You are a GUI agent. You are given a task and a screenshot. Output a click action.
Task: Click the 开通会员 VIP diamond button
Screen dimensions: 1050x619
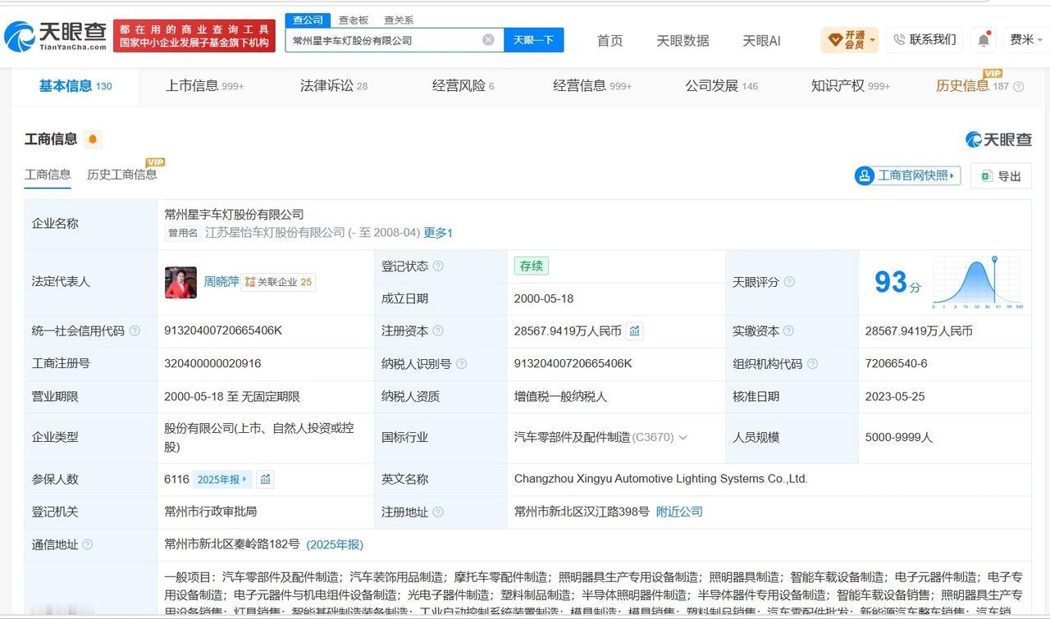tap(849, 39)
